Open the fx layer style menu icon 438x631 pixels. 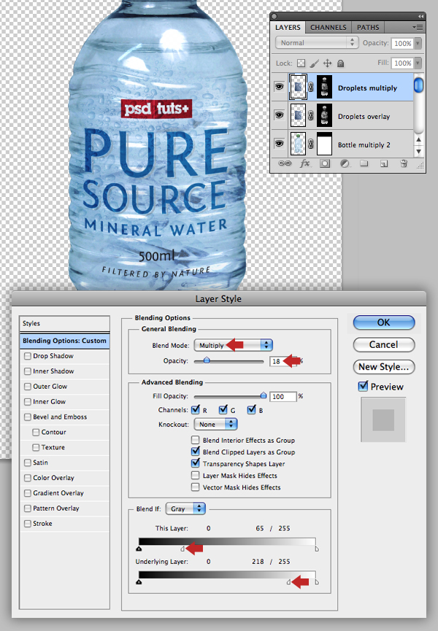[304, 163]
